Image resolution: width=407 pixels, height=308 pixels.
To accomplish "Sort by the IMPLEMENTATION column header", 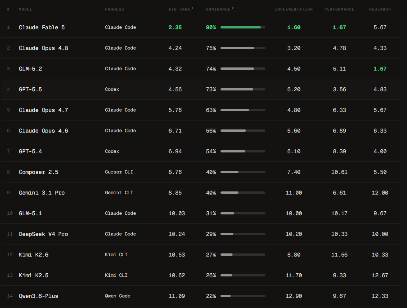I will pos(293,9).
